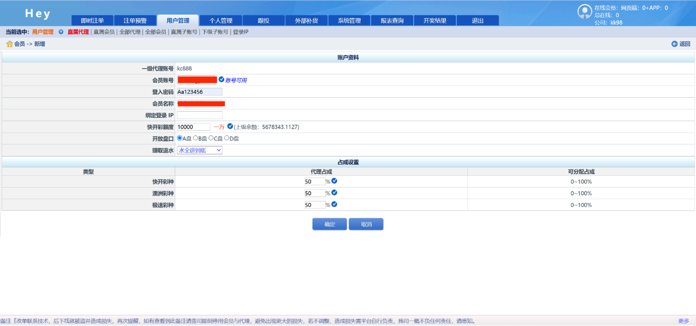Click the blue return arrow icon

674,44
